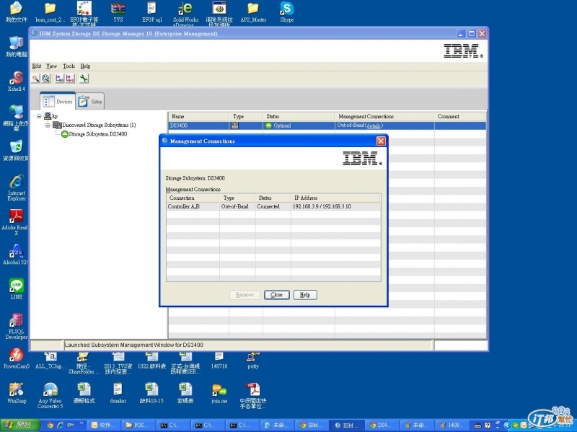The width and height of the screenshot is (577, 432).
Task: Click the Management Connections column header
Action: click(x=384, y=116)
